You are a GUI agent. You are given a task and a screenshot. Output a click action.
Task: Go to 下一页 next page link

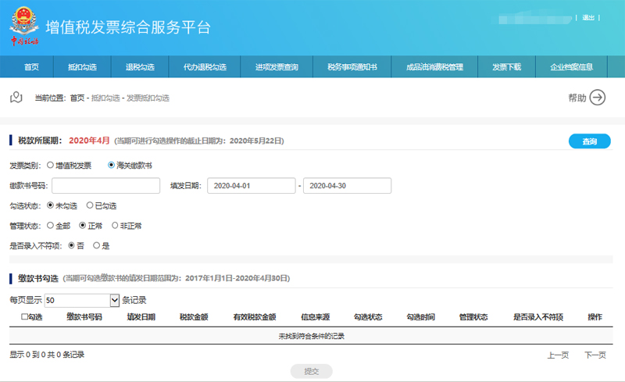pyautogui.click(x=595, y=355)
